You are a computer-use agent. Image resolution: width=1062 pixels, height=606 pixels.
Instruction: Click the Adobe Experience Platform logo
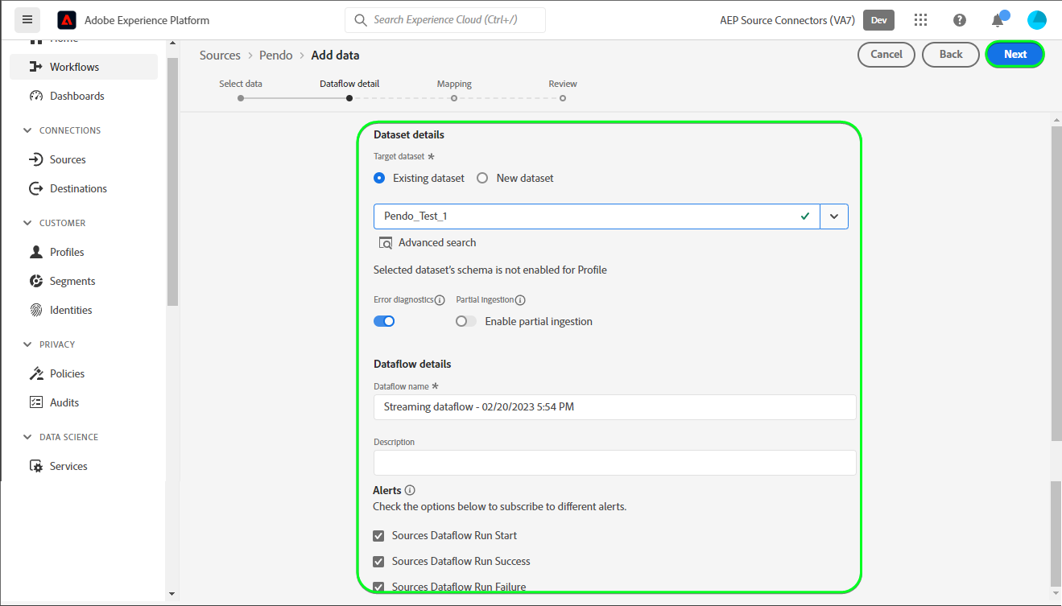(68, 20)
